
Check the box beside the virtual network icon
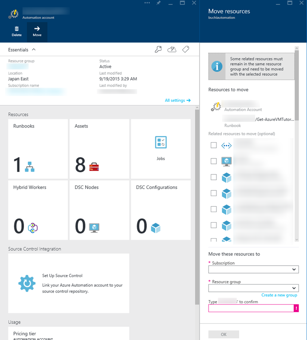click(x=214, y=145)
